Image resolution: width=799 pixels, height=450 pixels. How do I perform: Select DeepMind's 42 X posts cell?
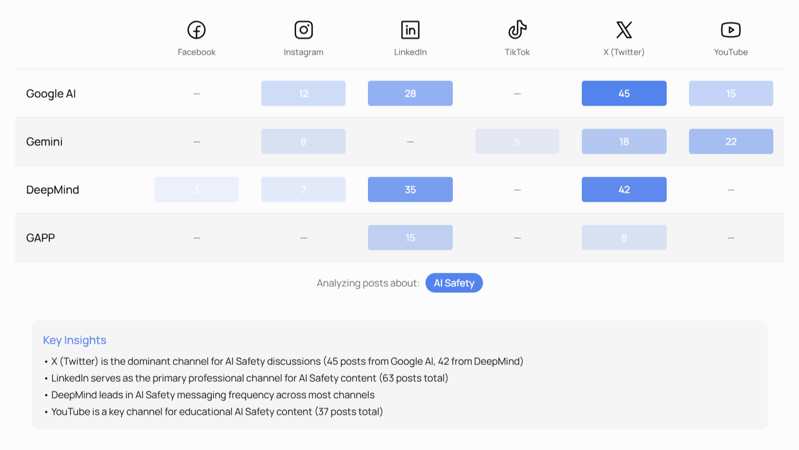624,190
